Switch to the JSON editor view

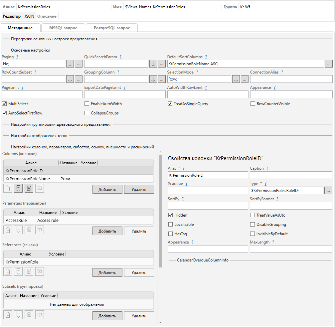click(29, 16)
